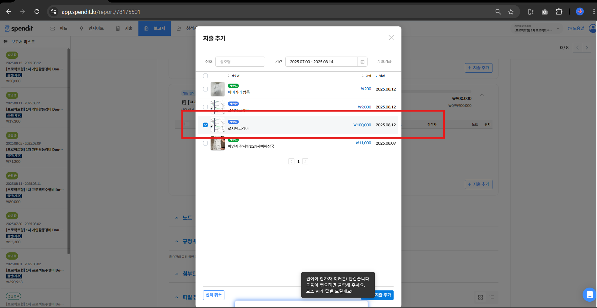Click the browser zoom magnifier icon
This screenshot has height=308, width=597.
[498, 12]
